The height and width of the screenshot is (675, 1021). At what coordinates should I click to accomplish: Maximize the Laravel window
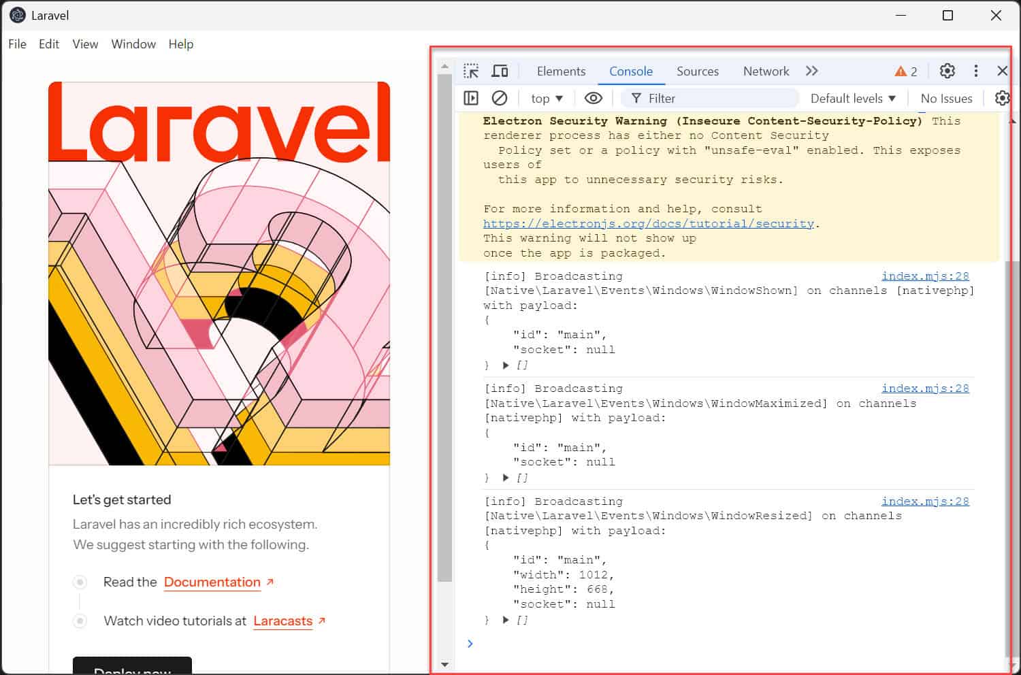pyautogui.click(x=947, y=15)
